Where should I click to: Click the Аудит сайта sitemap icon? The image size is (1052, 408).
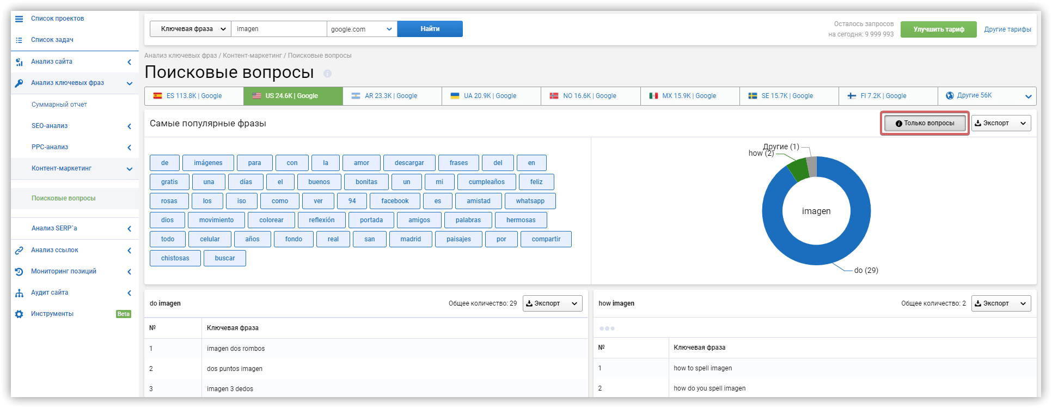coord(19,293)
